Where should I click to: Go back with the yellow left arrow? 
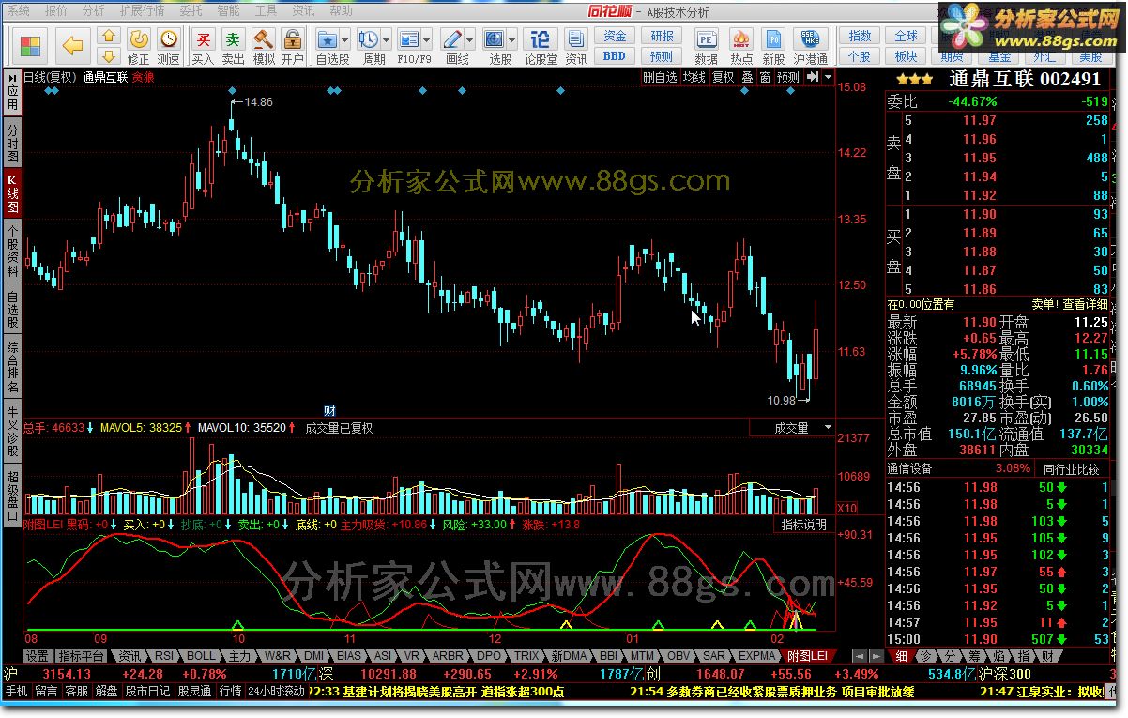[x=72, y=45]
